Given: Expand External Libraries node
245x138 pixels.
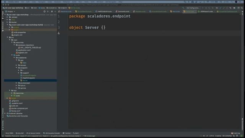Looking at the screenshot, I should 5,113.
